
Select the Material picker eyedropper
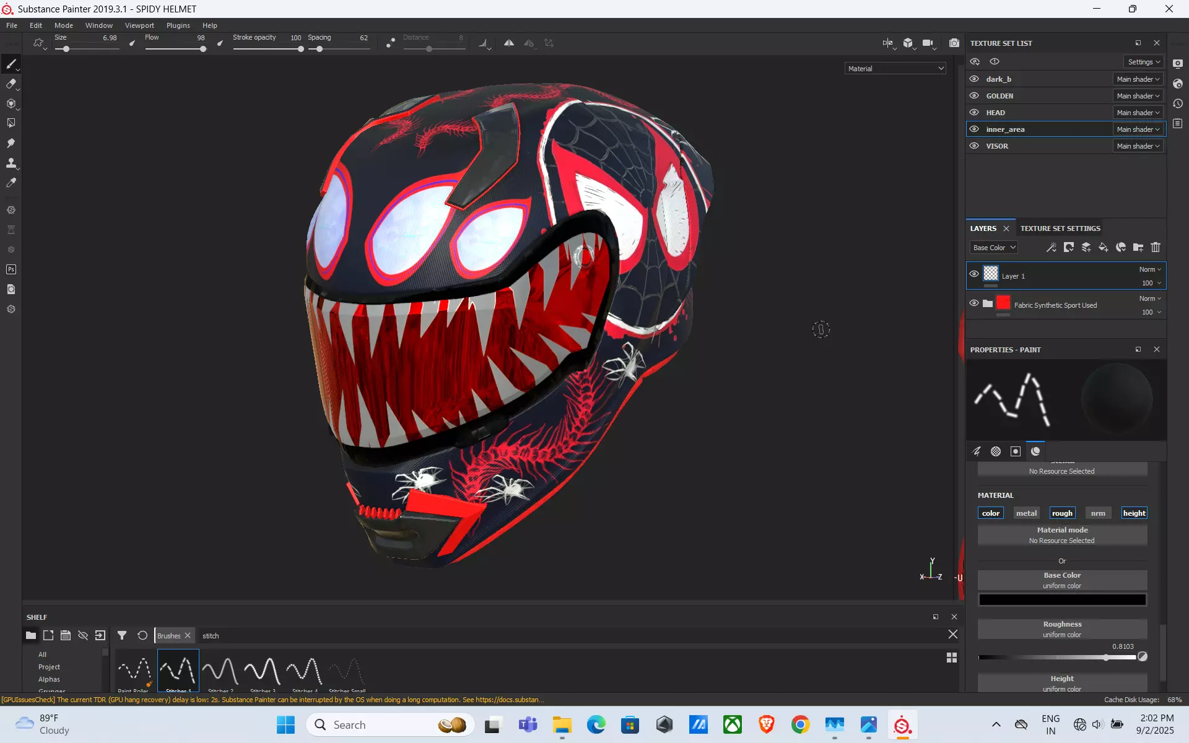click(11, 183)
